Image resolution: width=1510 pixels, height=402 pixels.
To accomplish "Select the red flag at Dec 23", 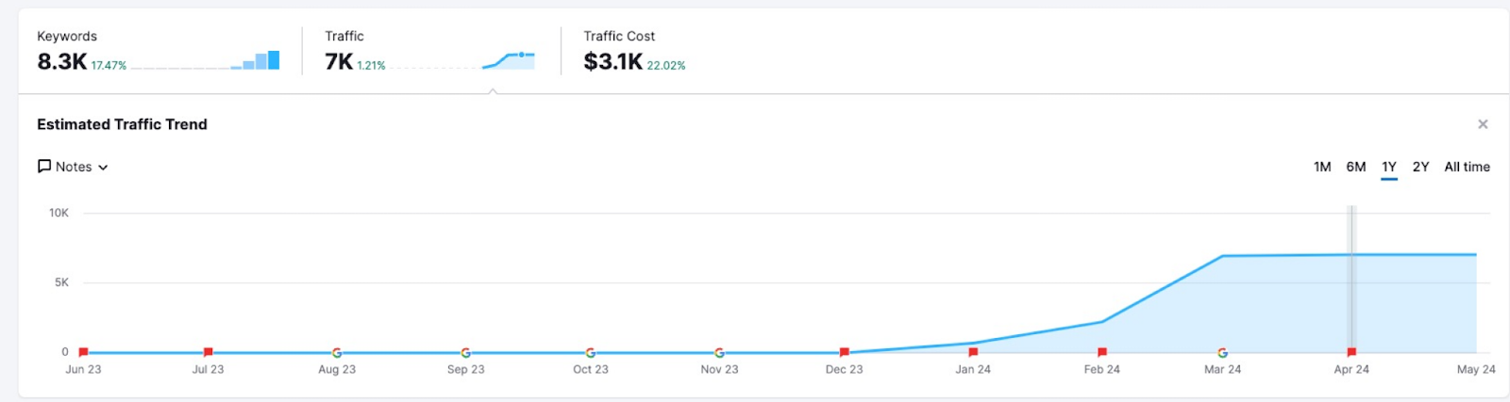I will tap(845, 352).
